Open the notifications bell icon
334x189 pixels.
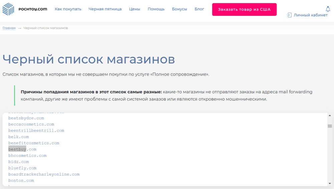coord(328,9)
